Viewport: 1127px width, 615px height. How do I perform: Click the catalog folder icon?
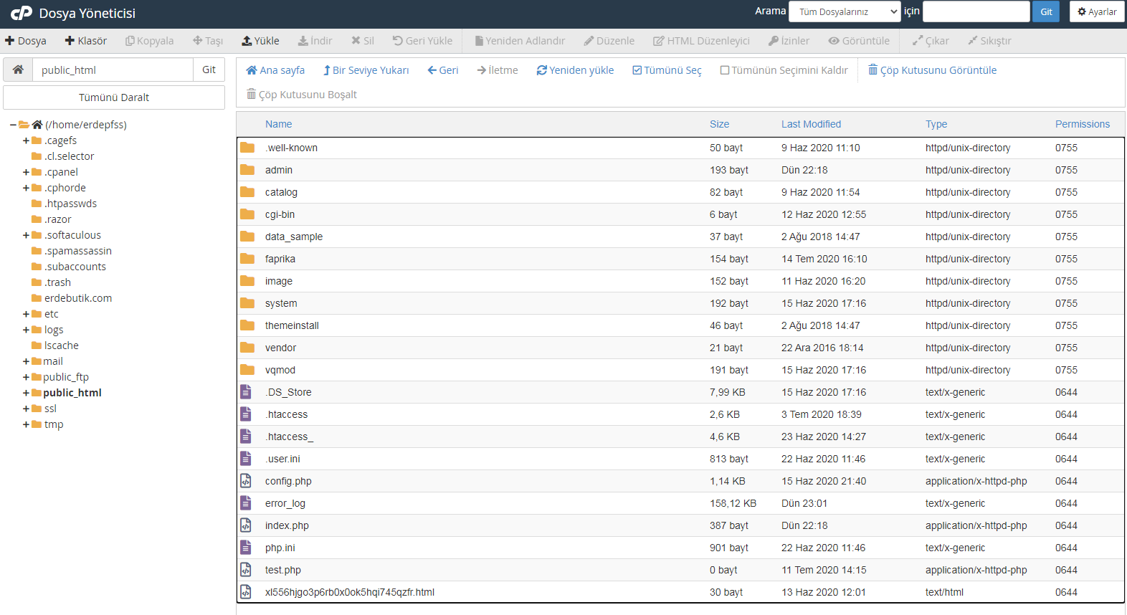pos(247,192)
